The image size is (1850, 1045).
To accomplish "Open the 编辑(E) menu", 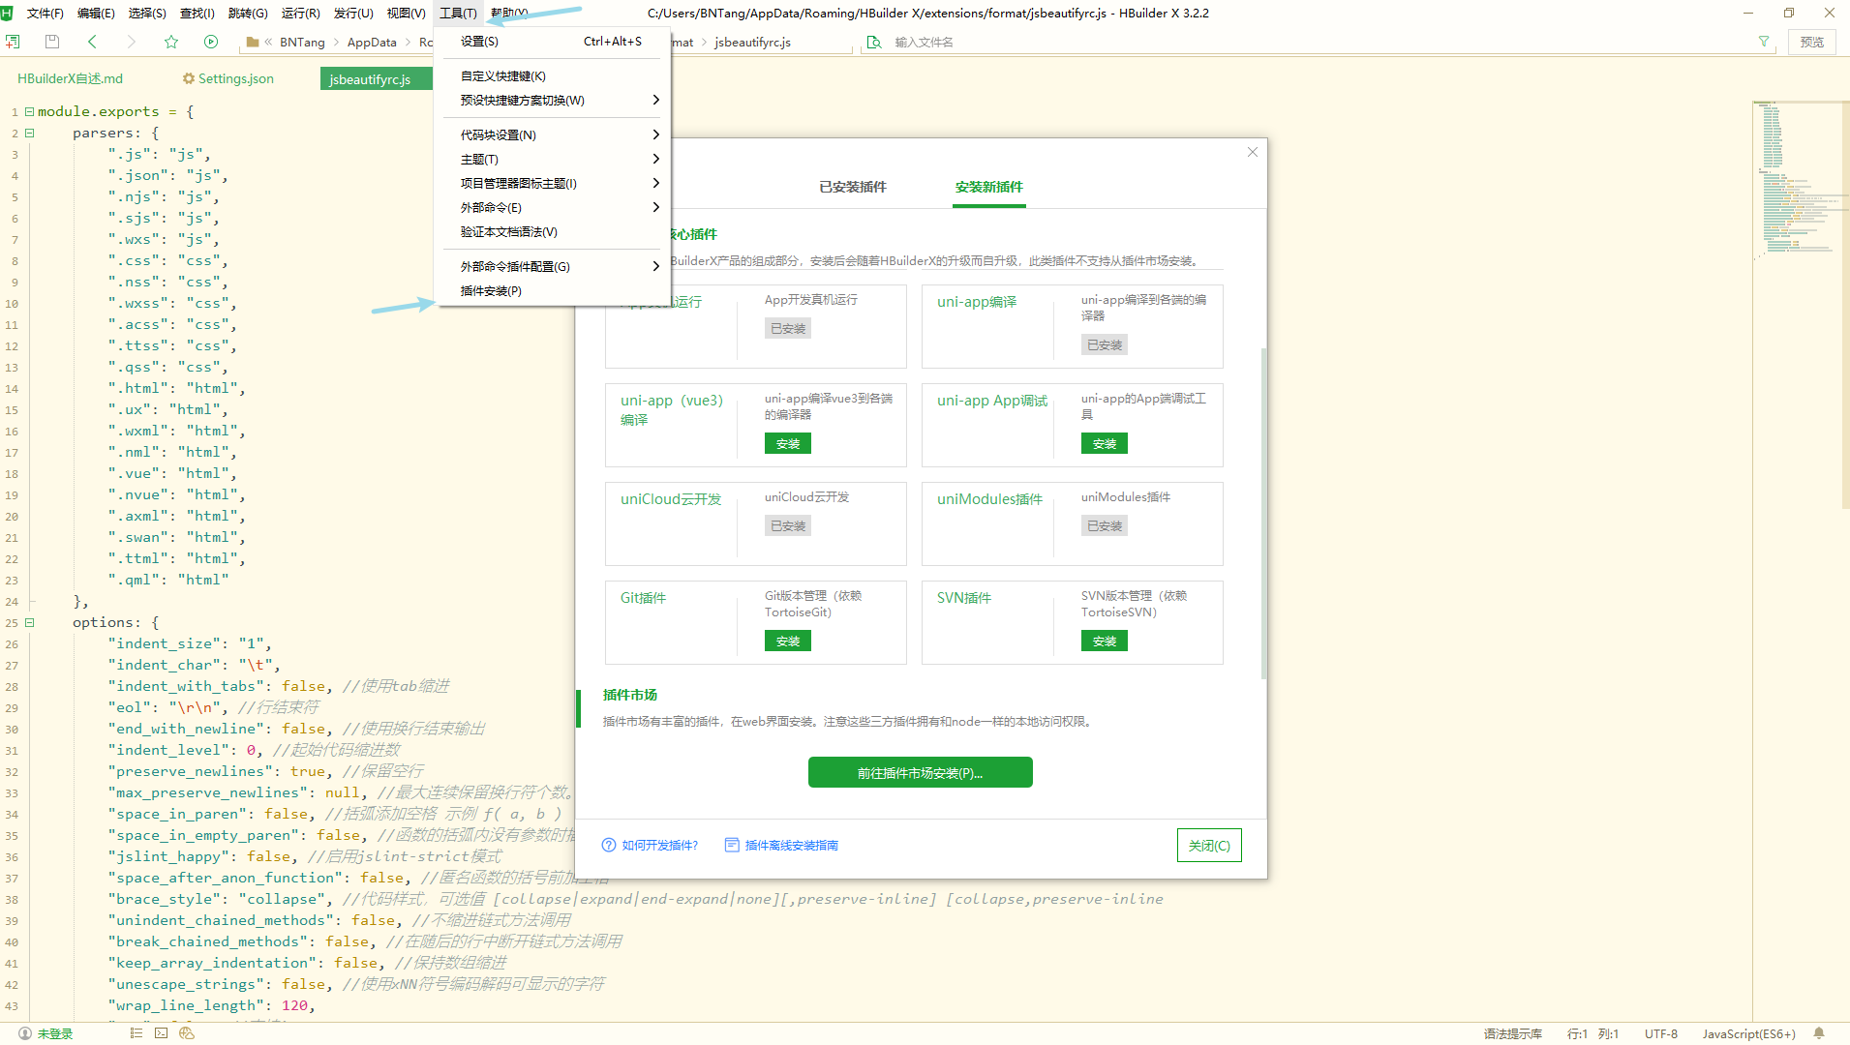I will (x=96, y=13).
